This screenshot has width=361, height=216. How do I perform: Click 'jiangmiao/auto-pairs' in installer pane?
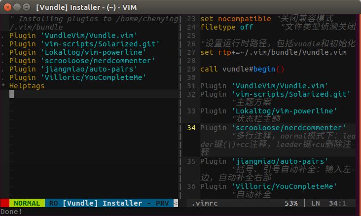[x=89, y=69]
